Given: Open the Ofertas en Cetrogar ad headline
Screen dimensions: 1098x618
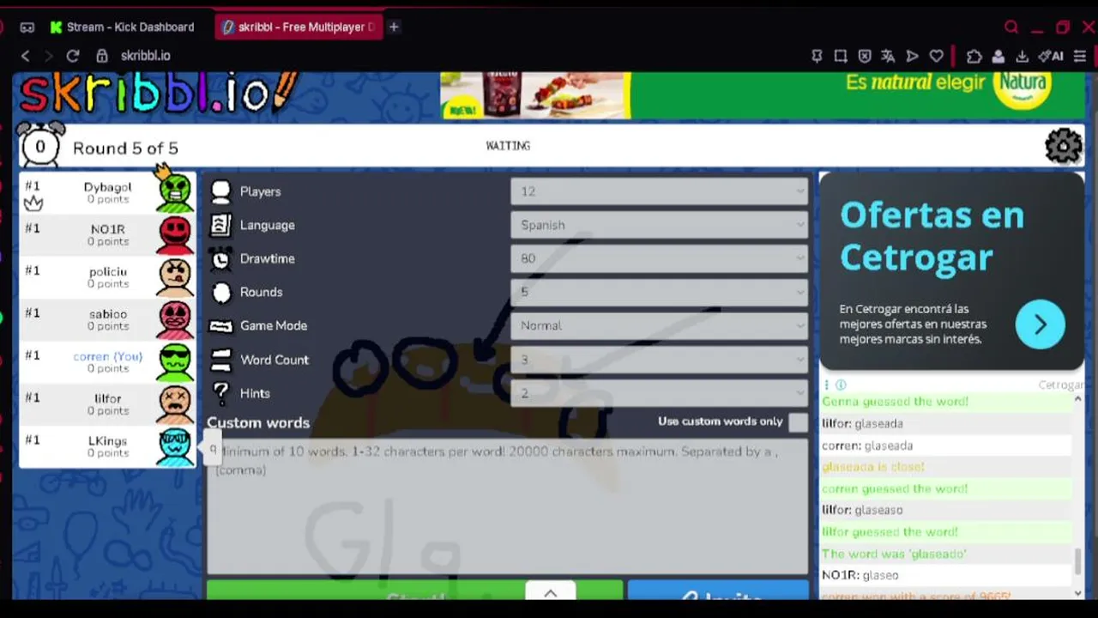Looking at the screenshot, I should [x=932, y=235].
